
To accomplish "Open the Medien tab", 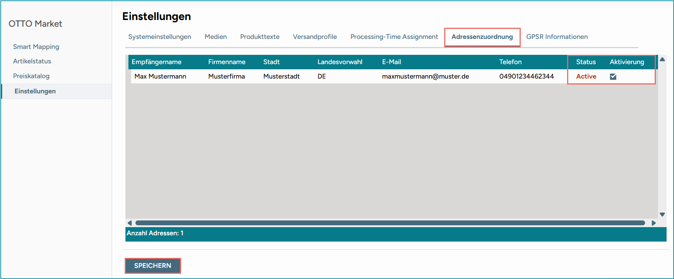I will point(216,37).
